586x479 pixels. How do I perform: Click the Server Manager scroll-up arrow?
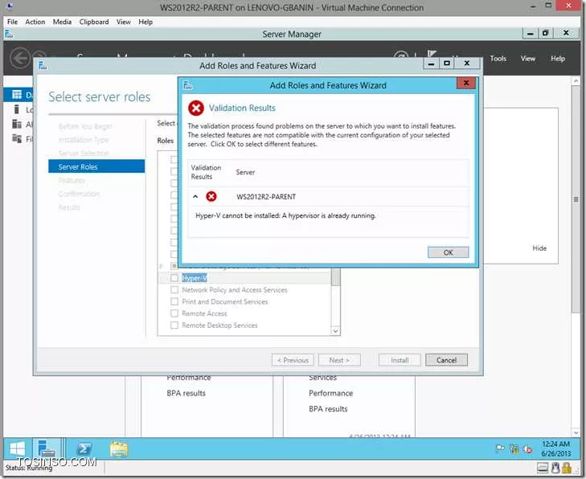click(576, 80)
